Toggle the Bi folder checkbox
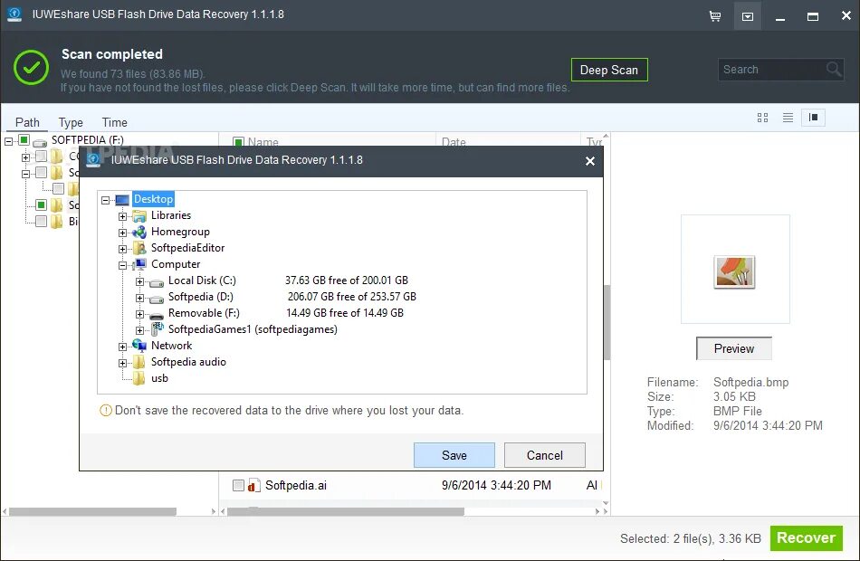This screenshot has width=860, height=561. click(x=41, y=222)
